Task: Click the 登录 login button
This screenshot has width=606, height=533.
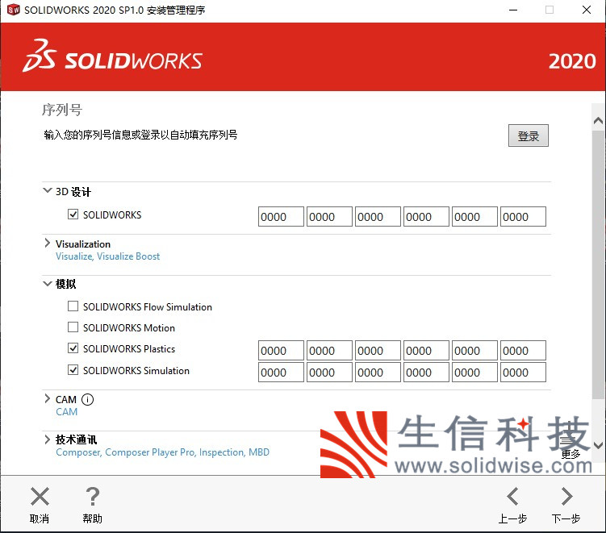Action: (x=529, y=135)
